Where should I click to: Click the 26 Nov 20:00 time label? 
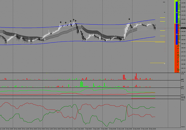[57, 129]
